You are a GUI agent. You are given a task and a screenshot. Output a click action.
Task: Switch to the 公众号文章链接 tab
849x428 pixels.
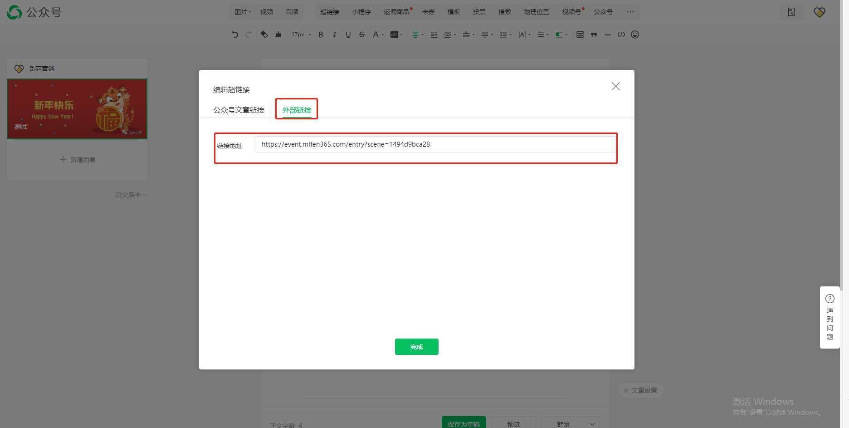click(x=239, y=109)
